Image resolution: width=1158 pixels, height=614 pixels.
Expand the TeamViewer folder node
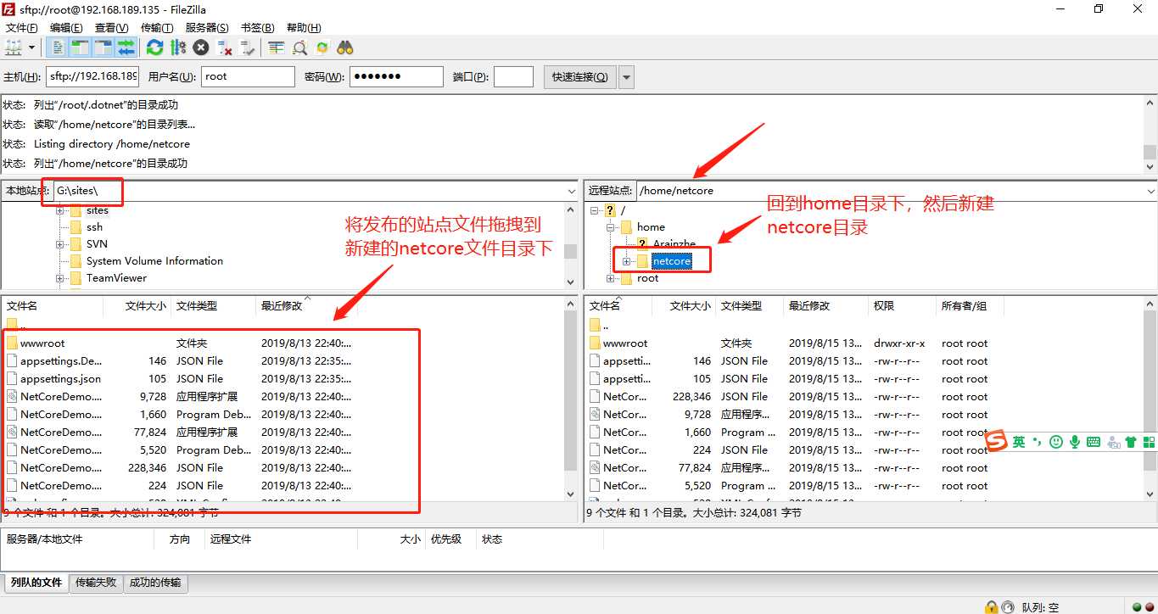pyautogui.click(x=60, y=278)
